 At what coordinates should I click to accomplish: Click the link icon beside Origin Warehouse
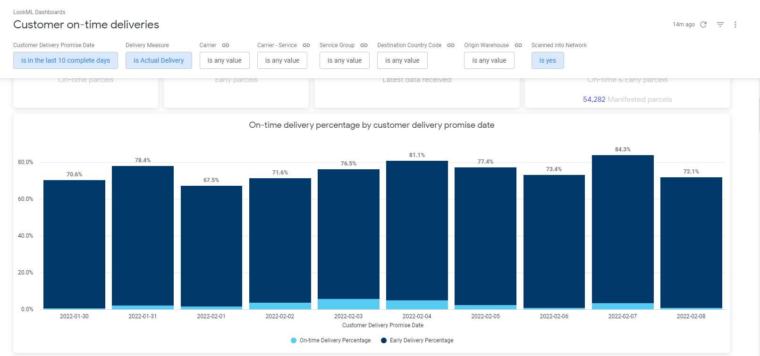[518, 45]
